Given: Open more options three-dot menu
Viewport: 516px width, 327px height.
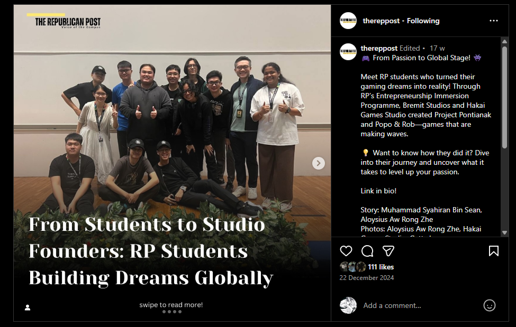Looking at the screenshot, I should (x=494, y=21).
